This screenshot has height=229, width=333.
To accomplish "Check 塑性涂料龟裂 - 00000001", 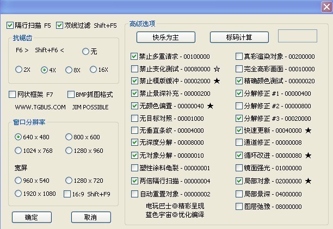I will (134, 168).
